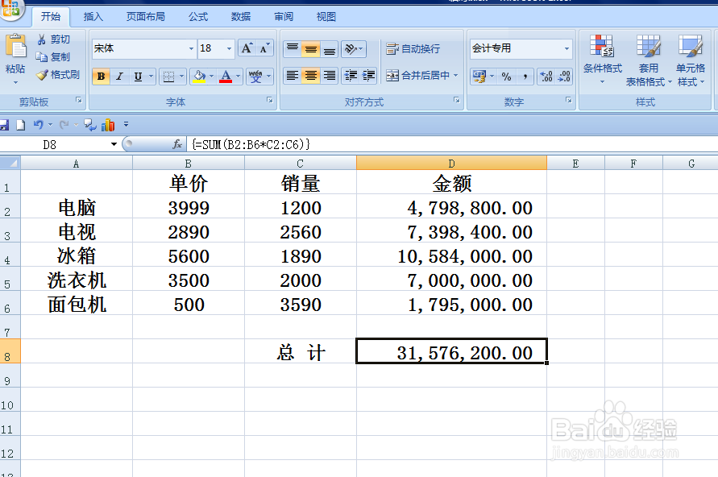
Task: Switch to the 数据 Data tab
Action: click(241, 17)
